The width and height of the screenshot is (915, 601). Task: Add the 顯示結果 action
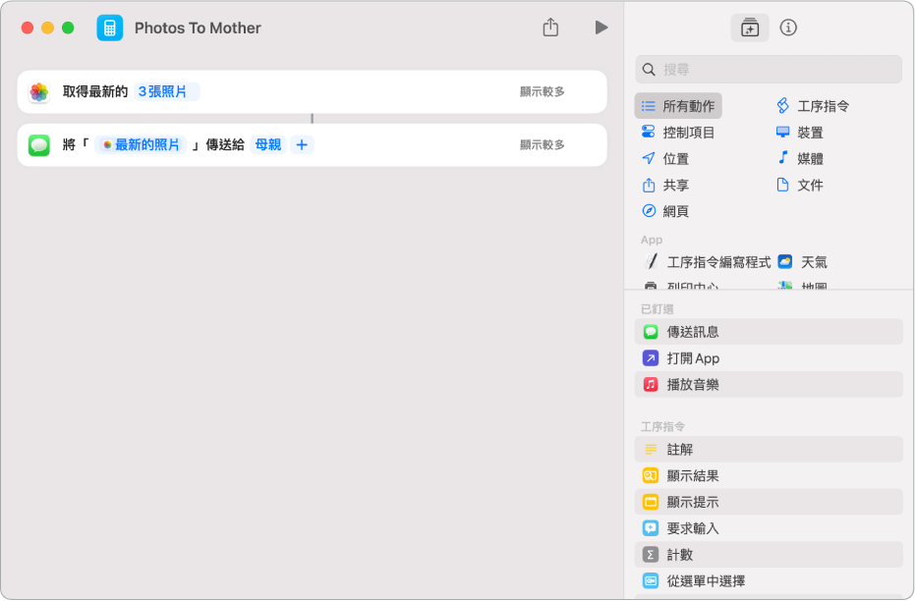(769, 475)
